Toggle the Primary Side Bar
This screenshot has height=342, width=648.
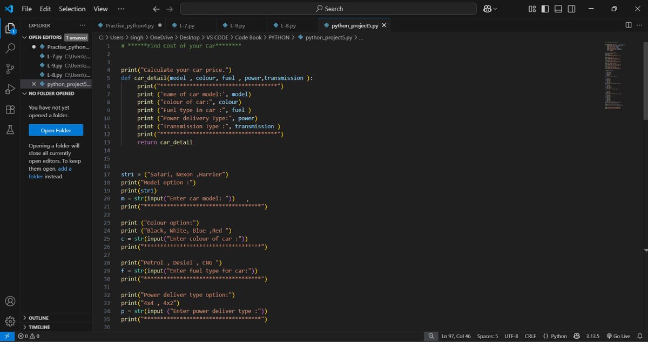[x=545, y=9]
